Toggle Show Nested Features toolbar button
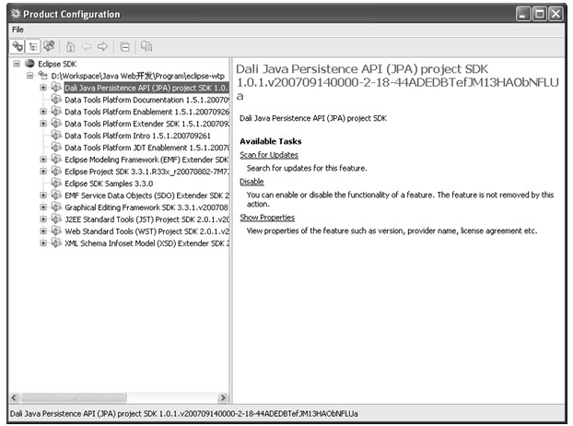 (33, 46)
